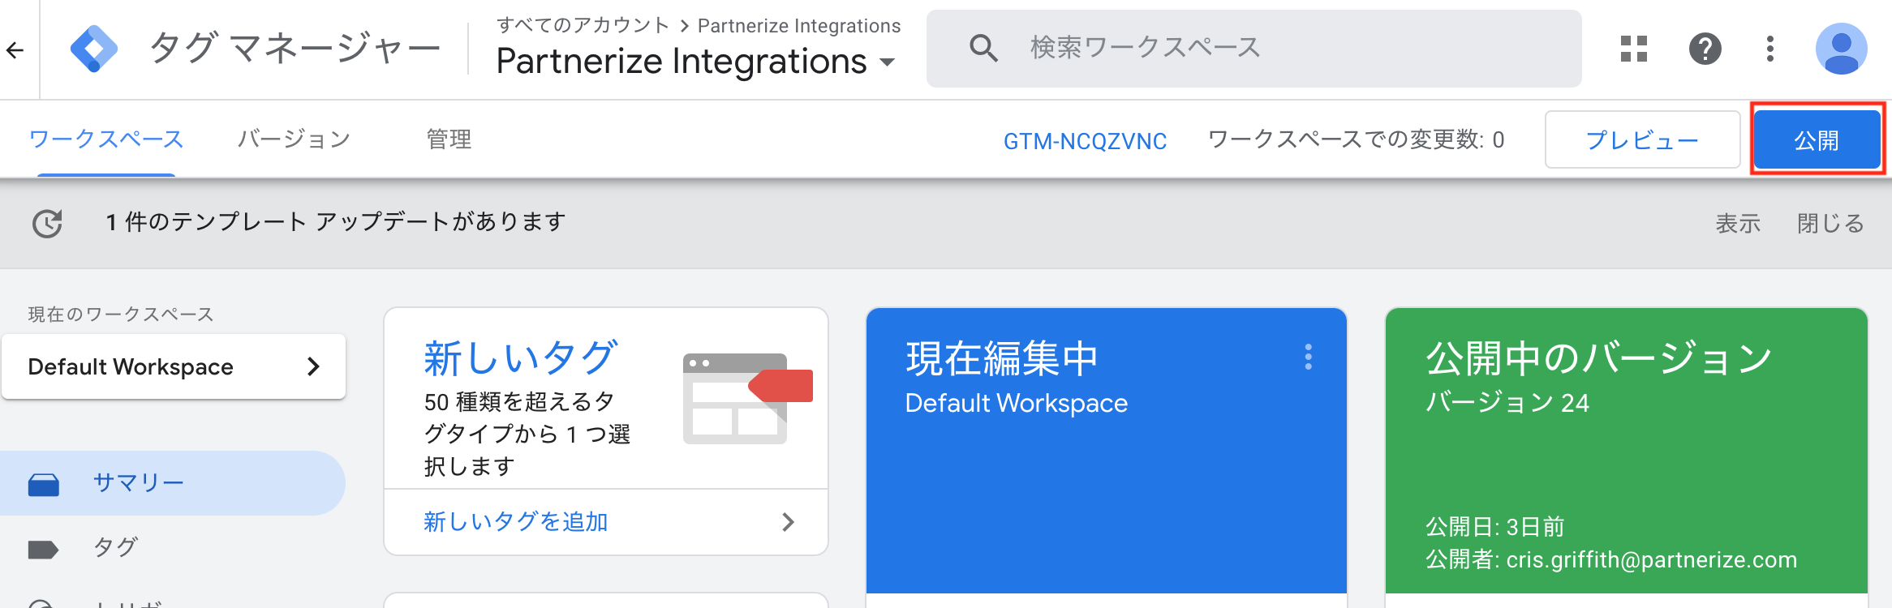Click the 1 件のテンプレート アップデートがあります message
Image resolution: width=1892 pixels, height=608 pixels.
[x=336, y=221]
